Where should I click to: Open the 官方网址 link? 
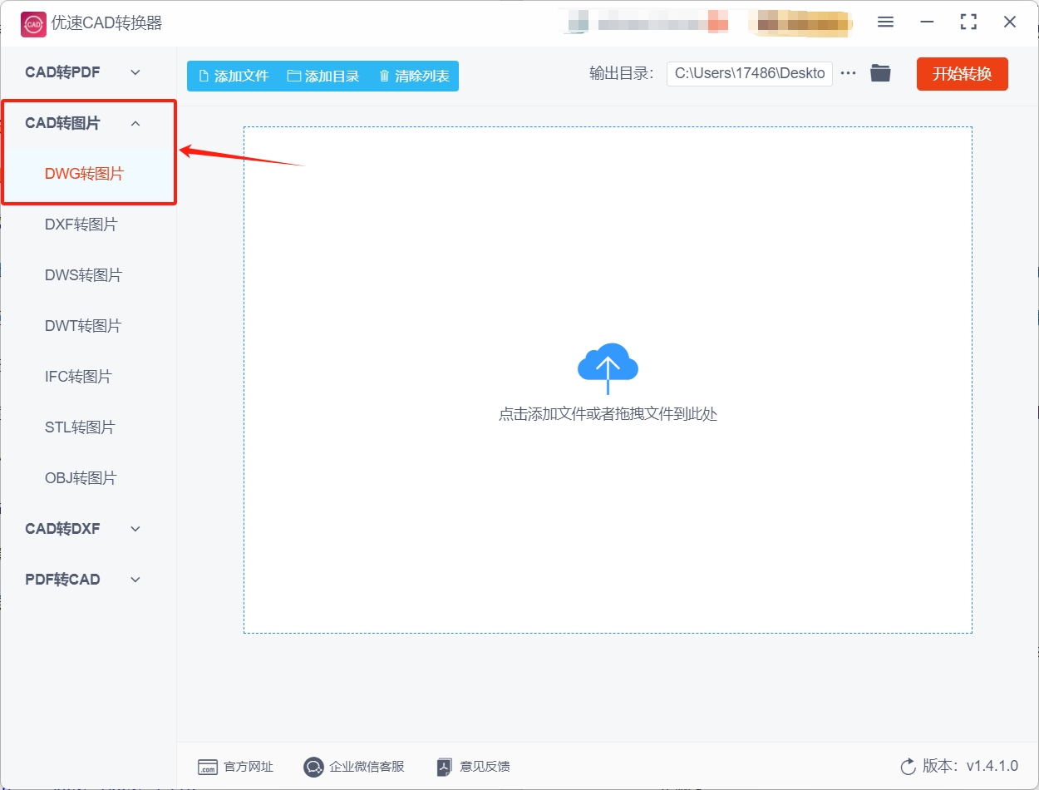point(249,767)
